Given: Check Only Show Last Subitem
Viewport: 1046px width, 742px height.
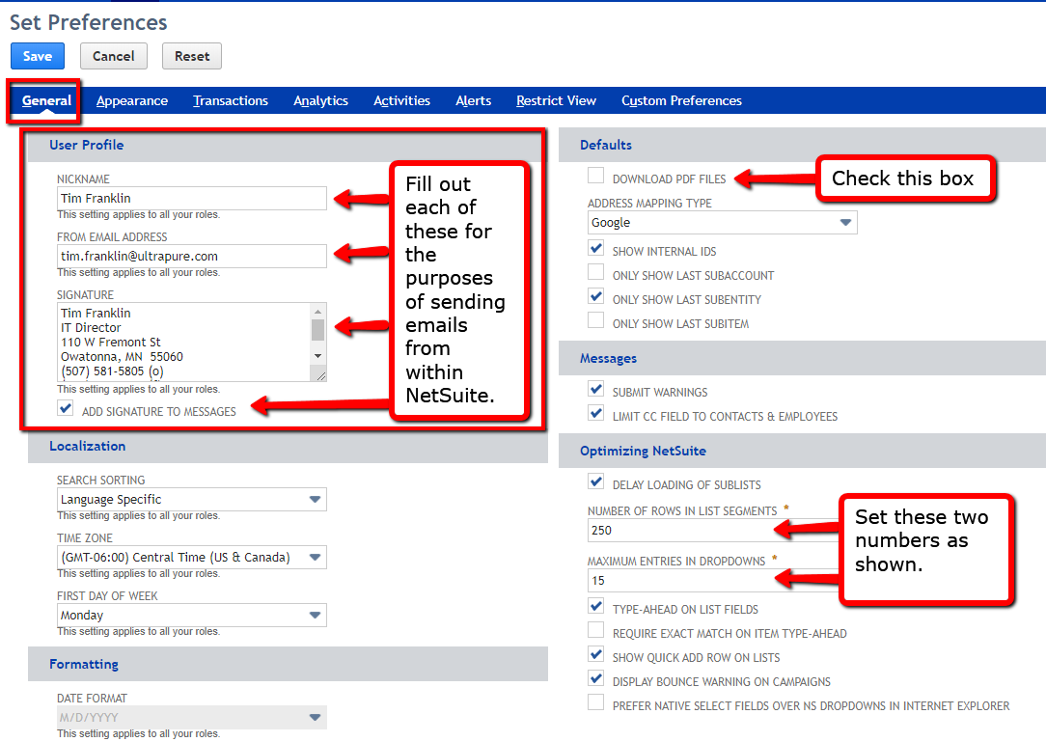Looking at the screenshot, I should [595, 320].
